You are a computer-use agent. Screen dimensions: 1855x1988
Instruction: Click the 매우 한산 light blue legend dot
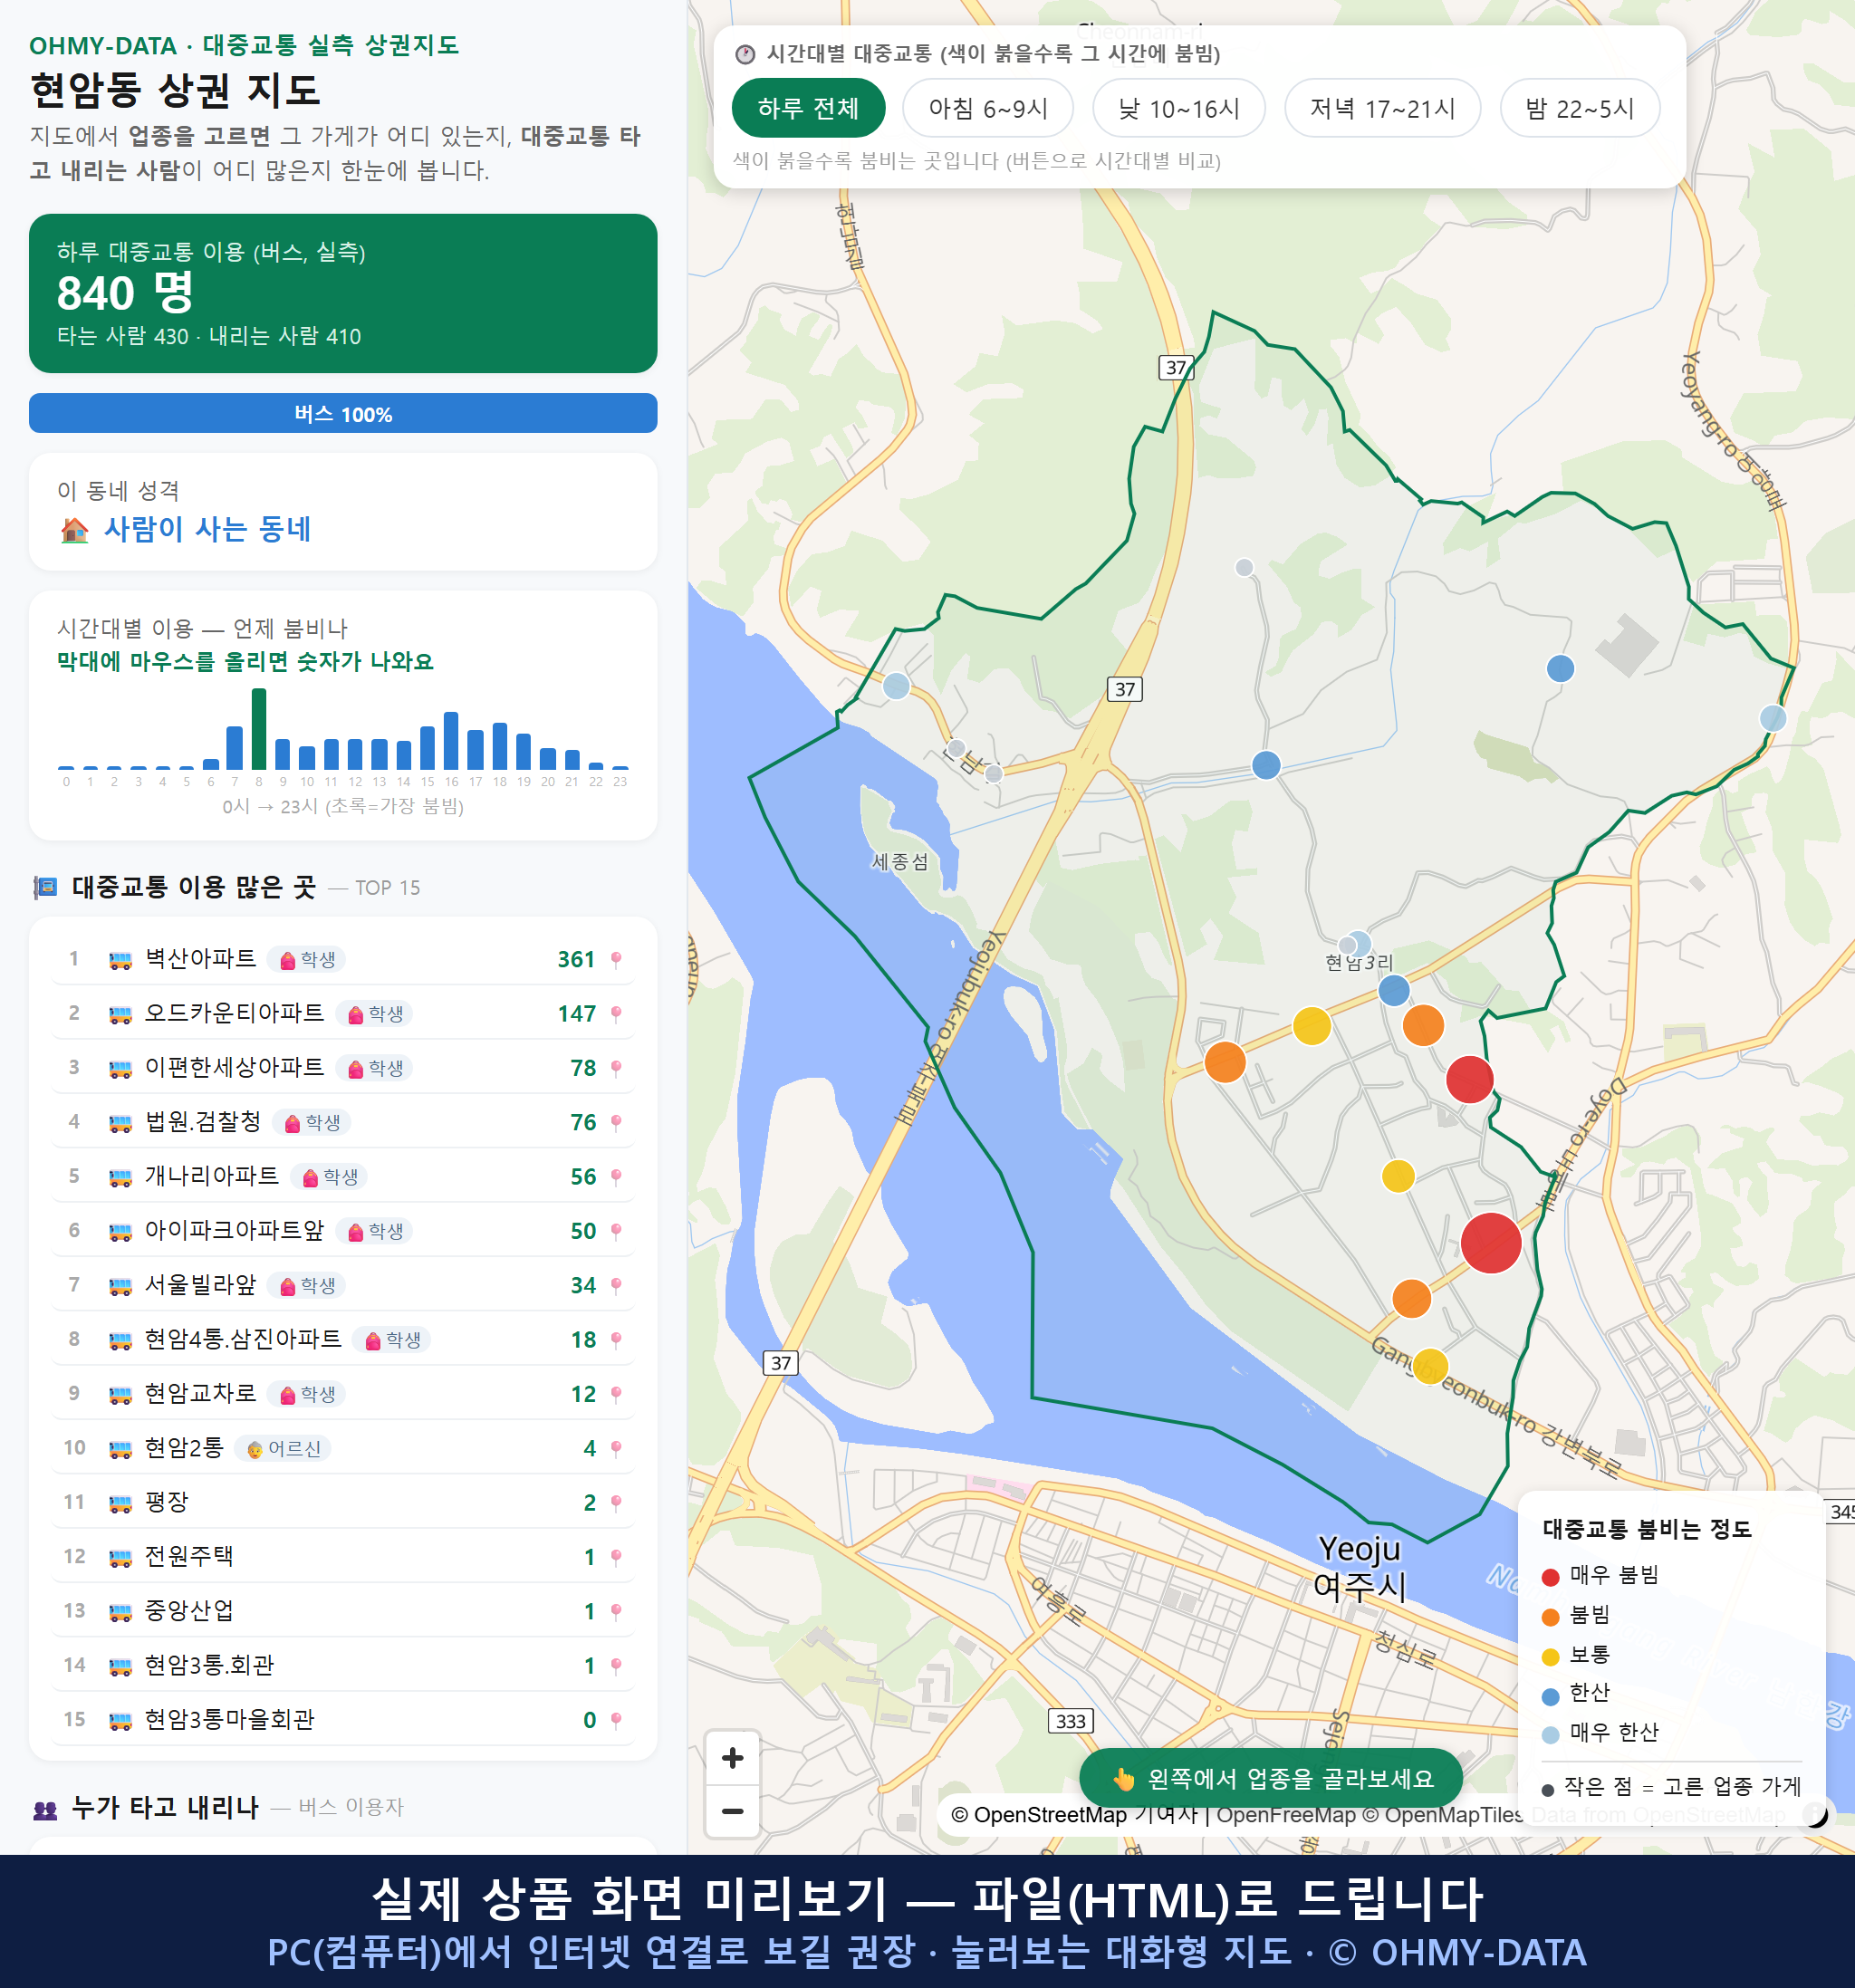(1551, 1735)
